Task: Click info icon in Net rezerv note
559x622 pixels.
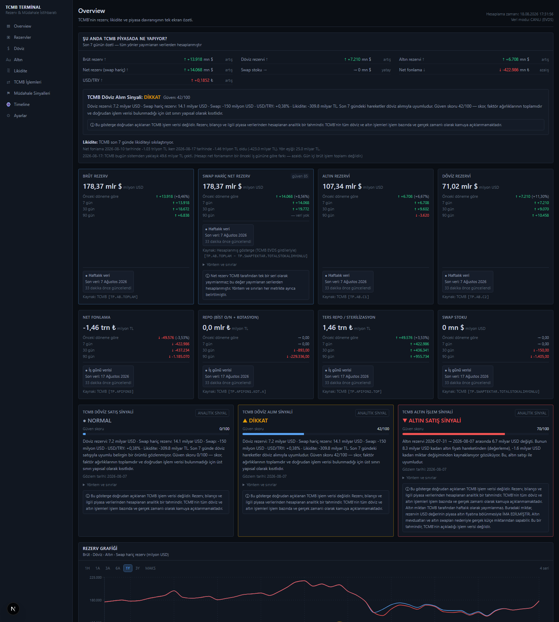Action: tap(208, 276)
